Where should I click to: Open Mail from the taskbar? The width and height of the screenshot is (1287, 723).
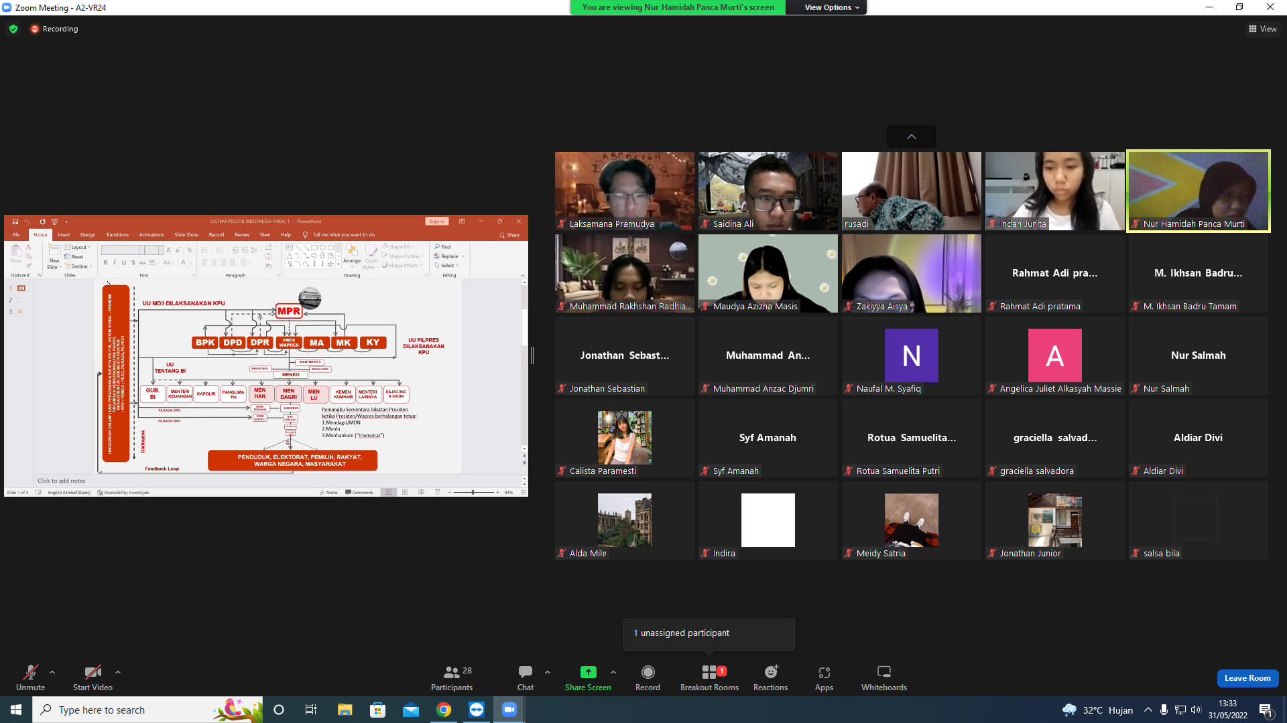[411, 710]
